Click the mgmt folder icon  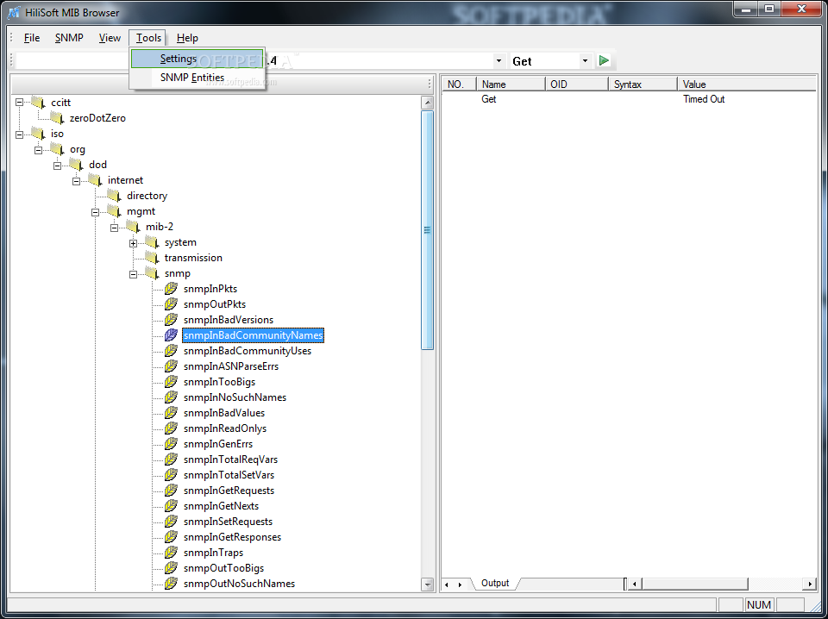click(x=114, y=210)
